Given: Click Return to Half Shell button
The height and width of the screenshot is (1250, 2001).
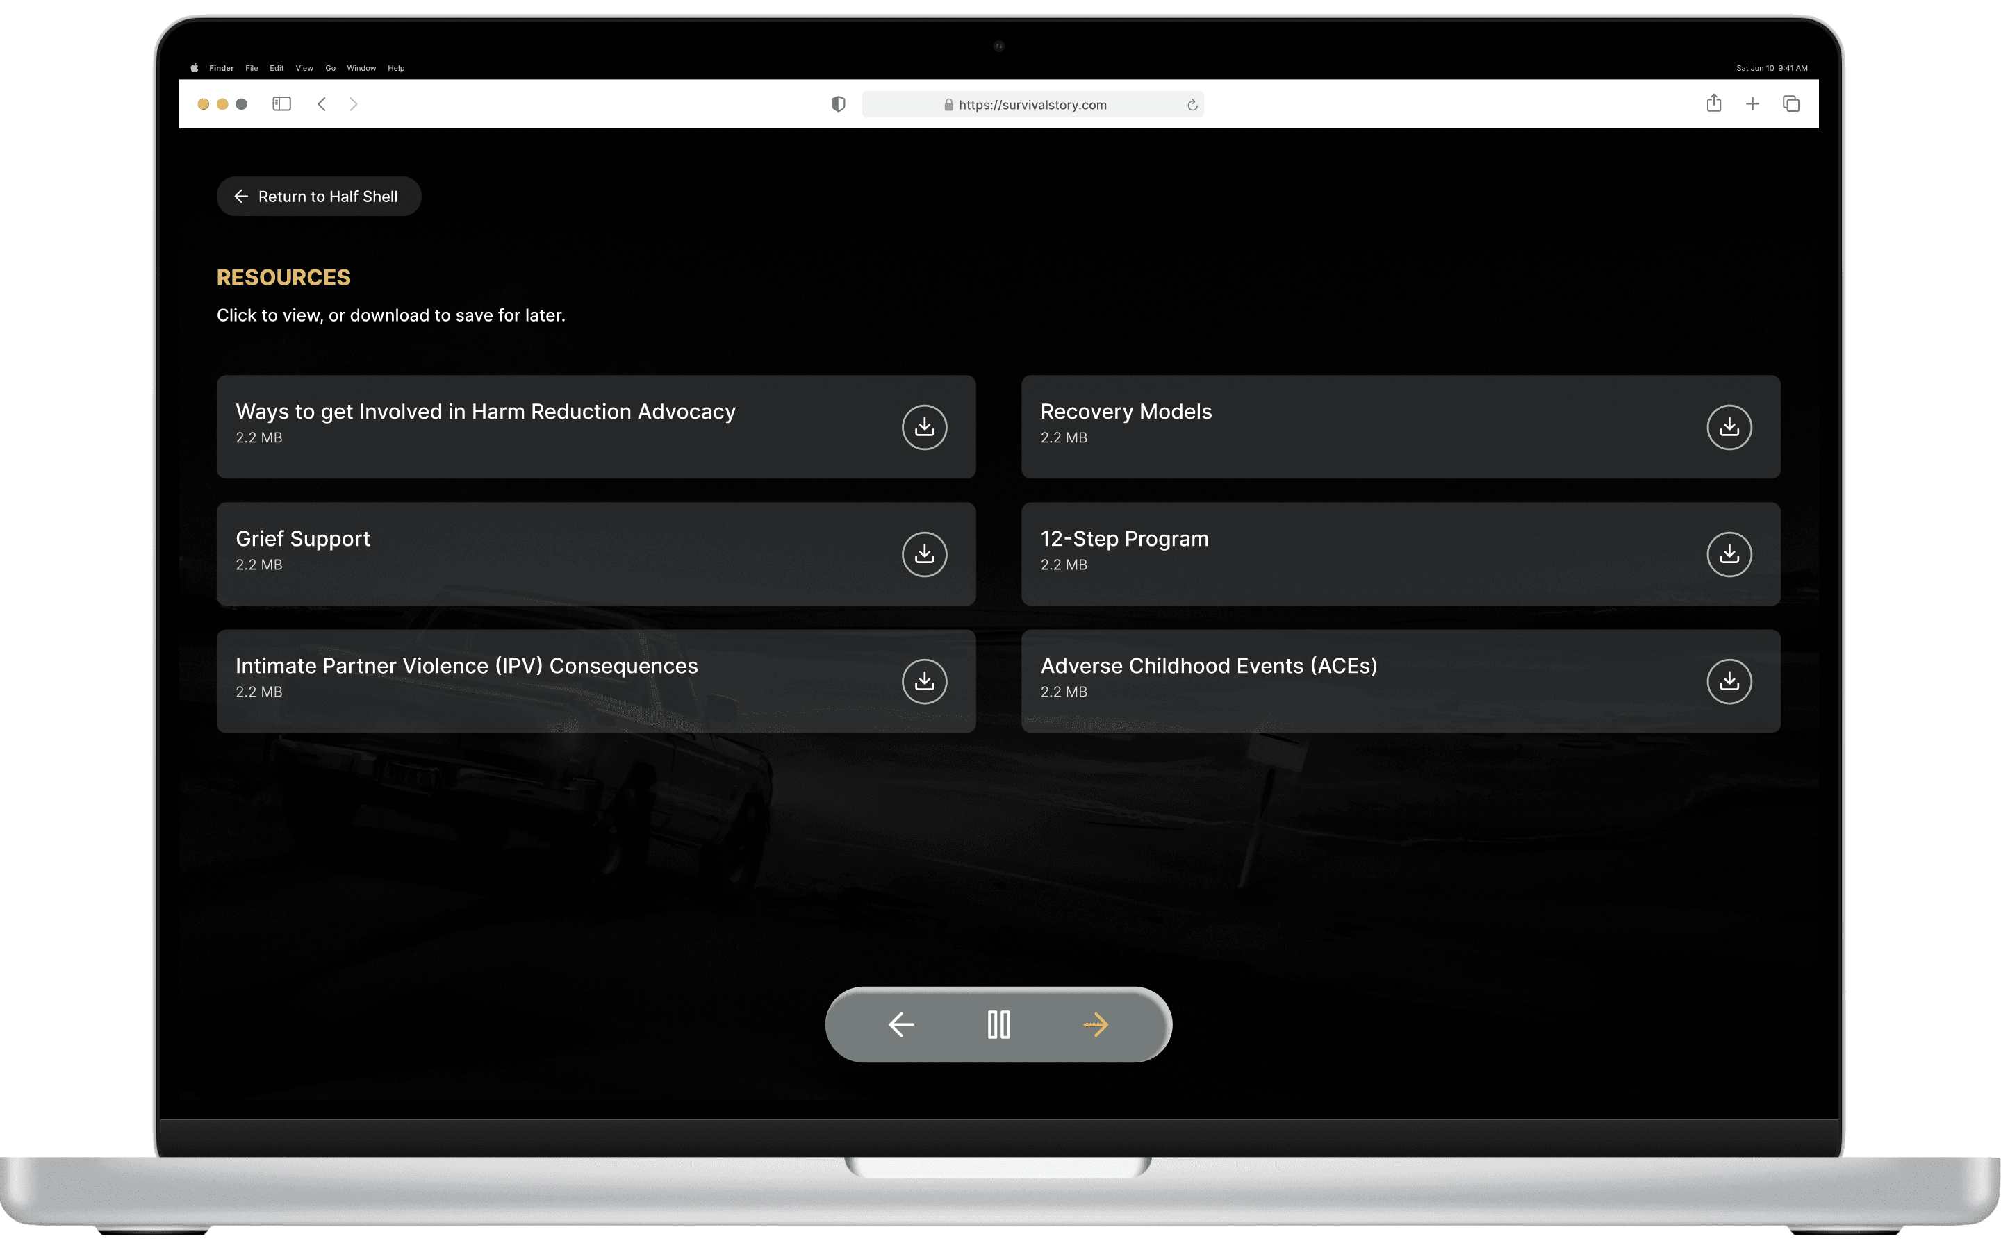Looking at the screenshot, I should [x=318, y=196].
